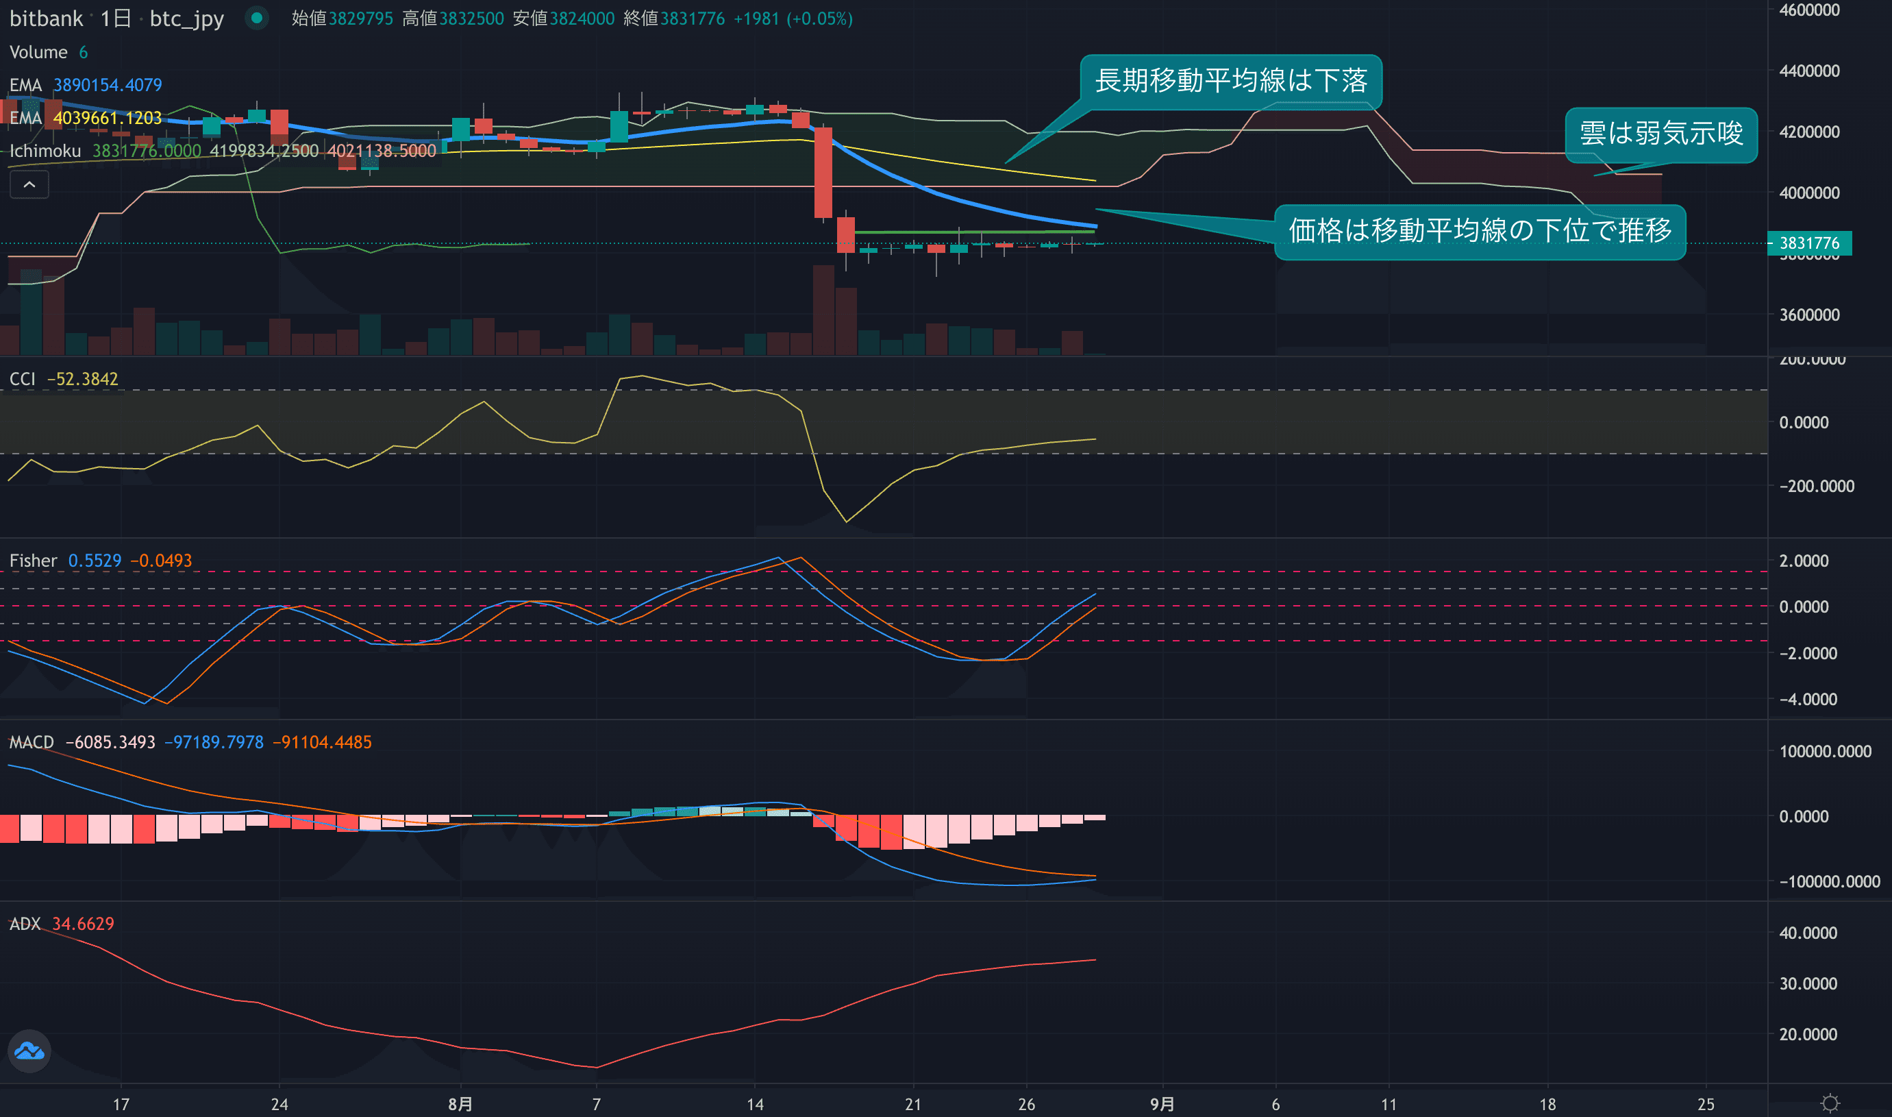The image size is (1892, 1117).
Task: Click the MACD indicator legend label
Action: (32, 742)
